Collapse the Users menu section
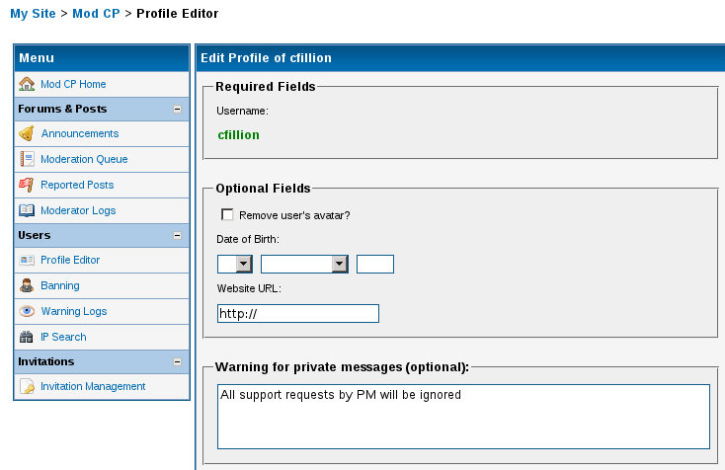The height and width of the screenshot is (470, 725). (177, 236)
